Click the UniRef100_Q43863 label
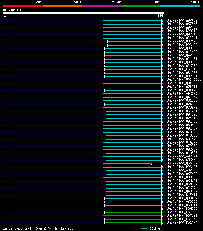 (x=182, y=135)
